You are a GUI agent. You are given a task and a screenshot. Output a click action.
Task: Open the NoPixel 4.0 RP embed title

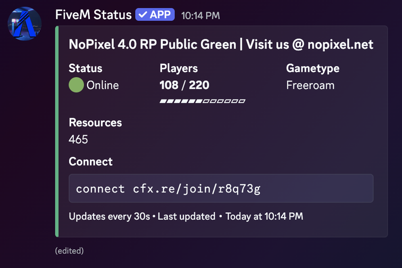(221, 44)
